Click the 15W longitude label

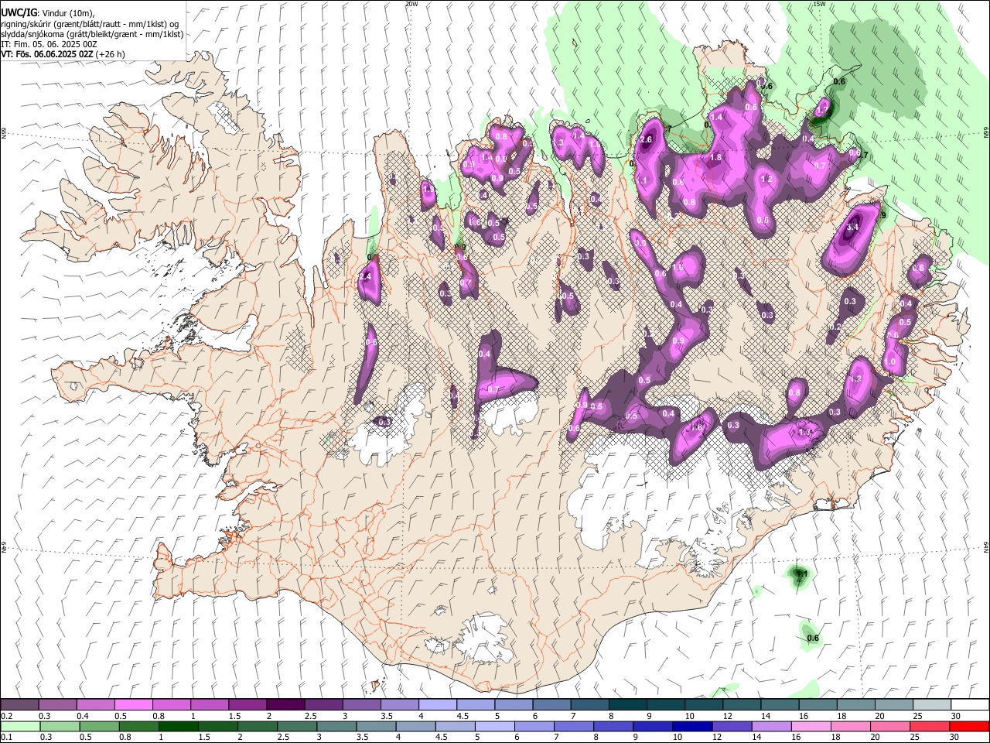click(x=819, y=4)
